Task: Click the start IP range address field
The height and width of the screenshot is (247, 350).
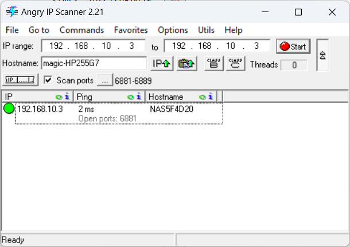Action: (x=94, y=46)
